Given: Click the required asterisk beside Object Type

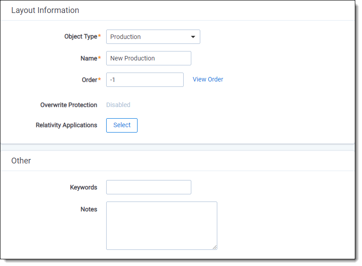Looking at the screenshot, I should coord(99,36).
